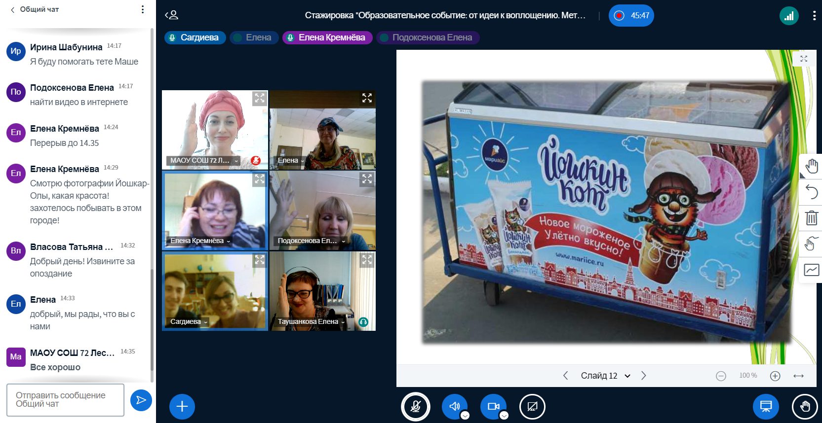822x423 pixels.
Task: Select the hand pan tool in whiteboard toolbar
Action: 811,166
